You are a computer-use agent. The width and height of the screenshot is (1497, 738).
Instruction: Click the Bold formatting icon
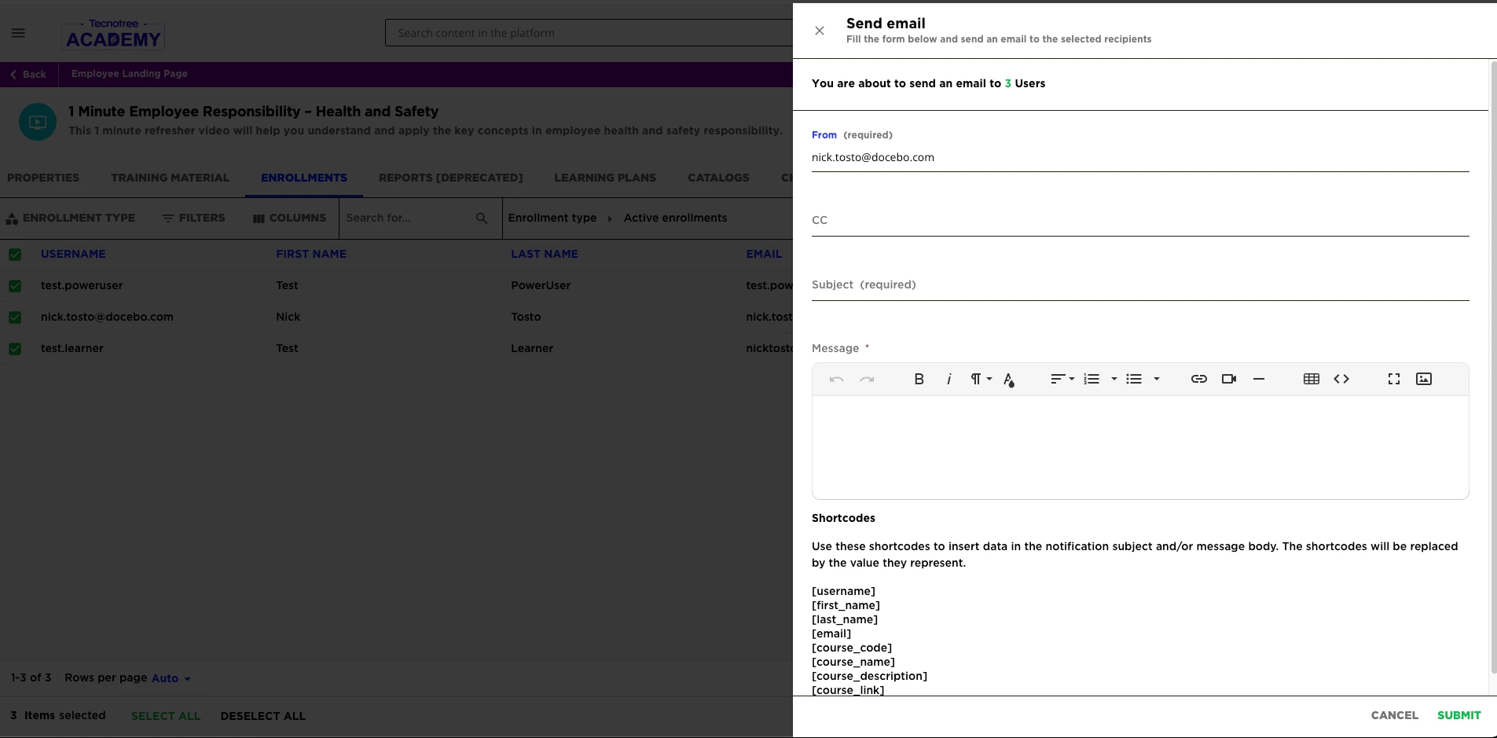[x=919, y=379]
